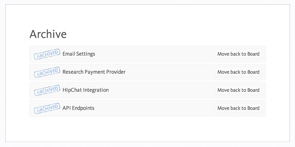Click the ARCHIVED stamp beside API Endpoints
Screen dimensions: 295x147
(x=47, y=108)
